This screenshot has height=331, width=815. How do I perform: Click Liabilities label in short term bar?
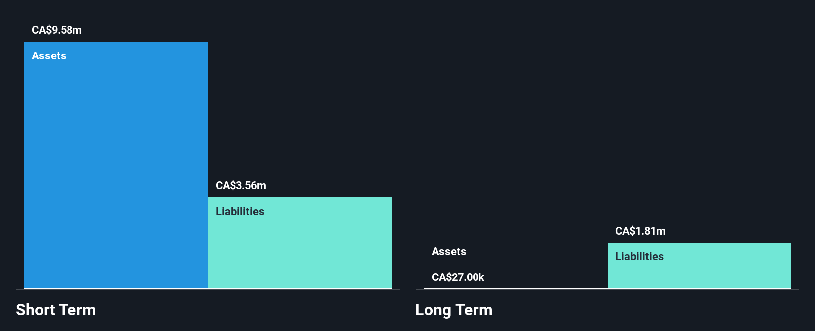tap(240, 212)
